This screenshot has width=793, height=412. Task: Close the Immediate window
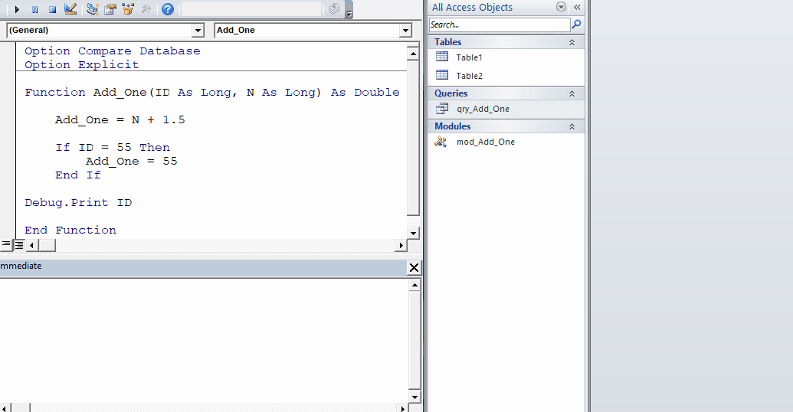click(x=414, y=267)
